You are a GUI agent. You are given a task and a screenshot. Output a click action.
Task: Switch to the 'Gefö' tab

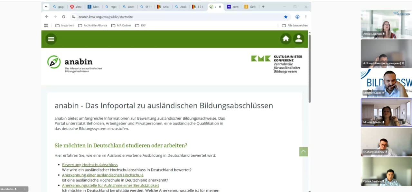click(x=250, y=7)
